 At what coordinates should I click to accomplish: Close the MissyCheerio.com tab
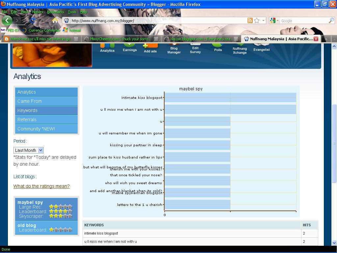coord(156,39)
